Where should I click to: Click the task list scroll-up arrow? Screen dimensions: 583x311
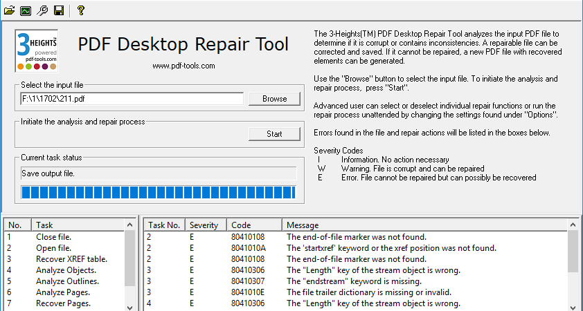pyautogui.click(x=129, y=225)
